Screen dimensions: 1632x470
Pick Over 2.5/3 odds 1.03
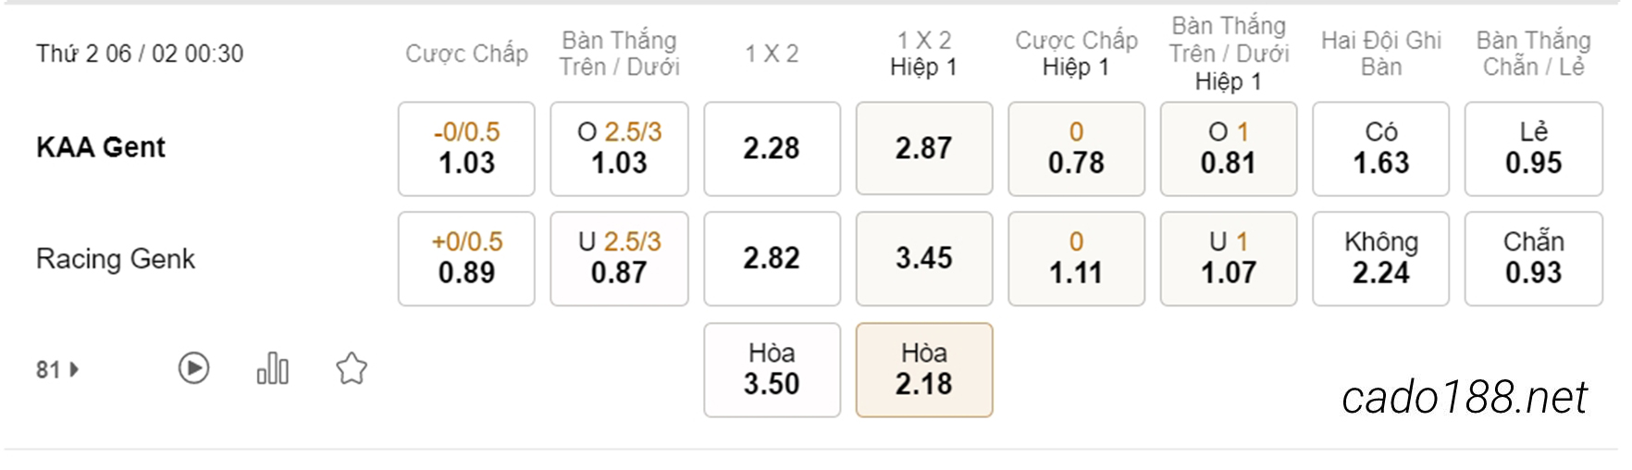(x=619, y=149)
